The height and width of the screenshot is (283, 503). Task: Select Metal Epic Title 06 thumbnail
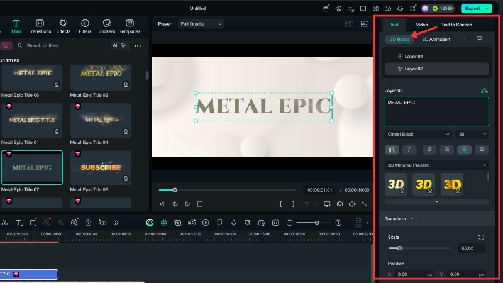click(x=32, y=77)
